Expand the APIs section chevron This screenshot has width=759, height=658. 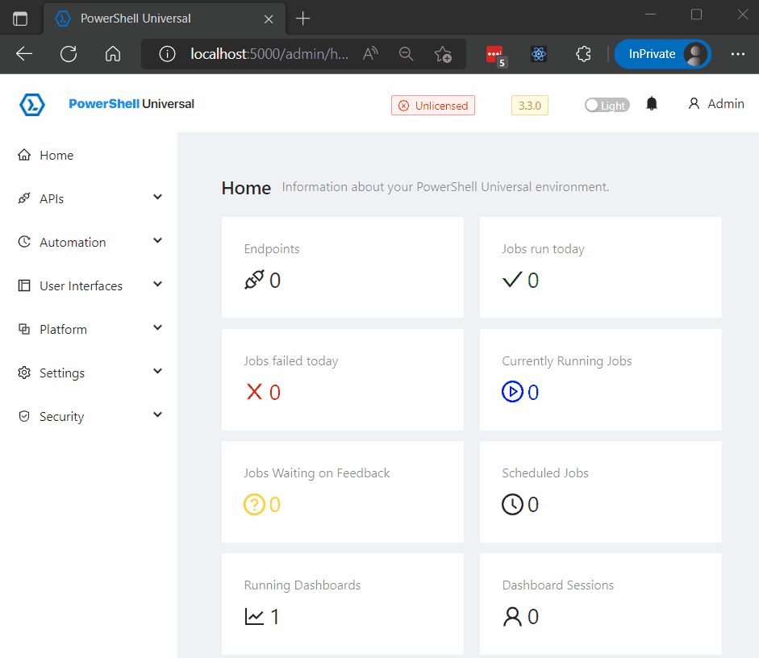coord(158,198)
